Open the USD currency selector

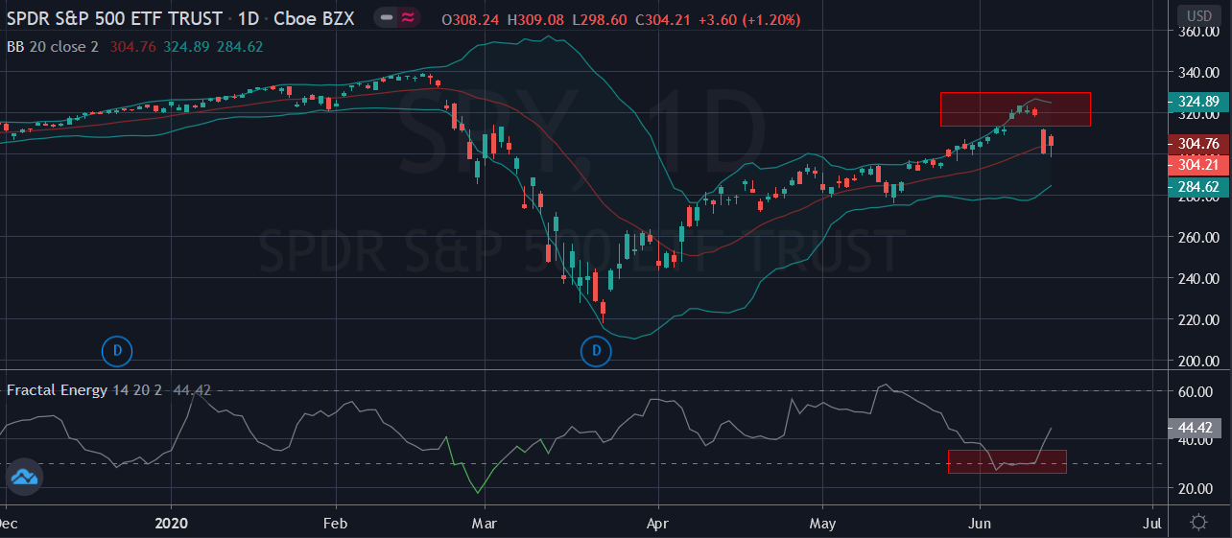pyautogui.click(x=1199, y=16)
